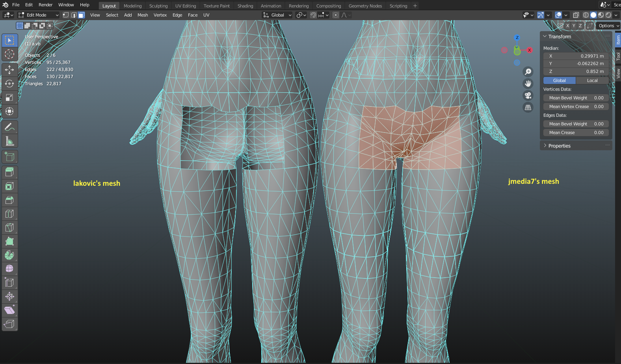The image size is (621, 364).
Task: Pick the Scale tool
Action: 9,97
